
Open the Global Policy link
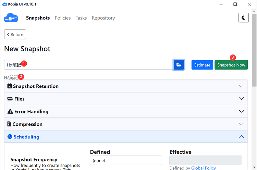pyautogui.click(x=204, y=168)
